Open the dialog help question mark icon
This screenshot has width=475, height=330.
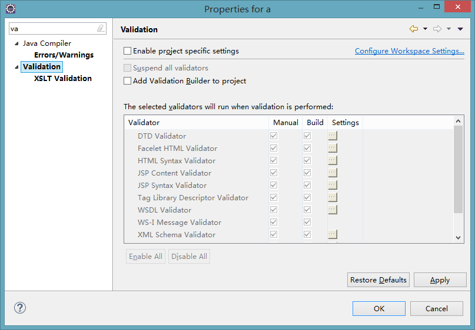point(20,308)
